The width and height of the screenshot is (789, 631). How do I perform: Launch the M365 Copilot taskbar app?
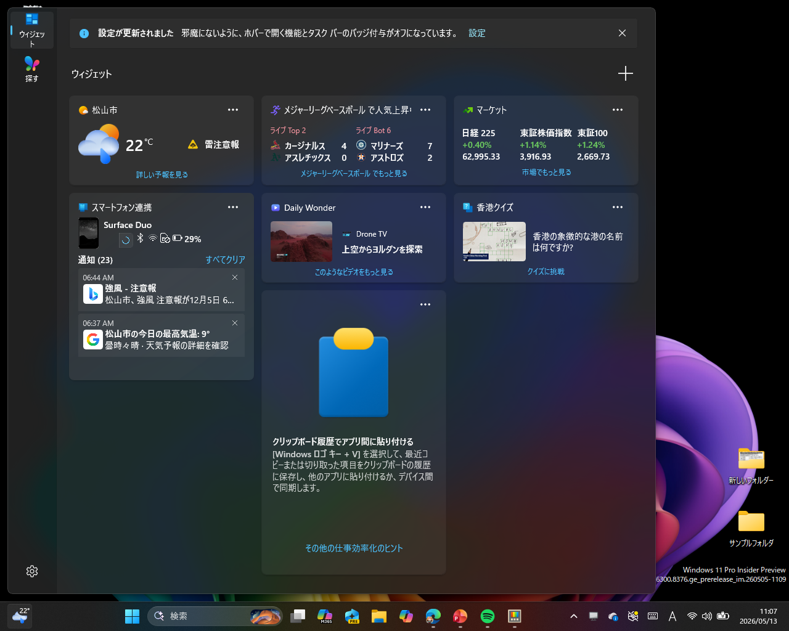point(325,616)
